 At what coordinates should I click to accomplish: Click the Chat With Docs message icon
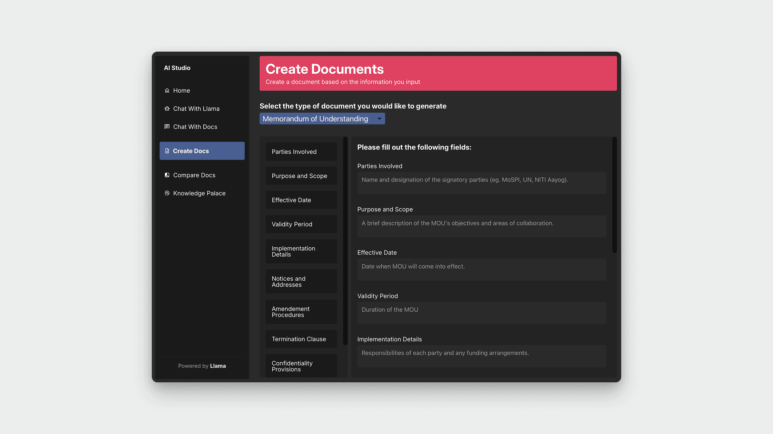tap(167, 127)
